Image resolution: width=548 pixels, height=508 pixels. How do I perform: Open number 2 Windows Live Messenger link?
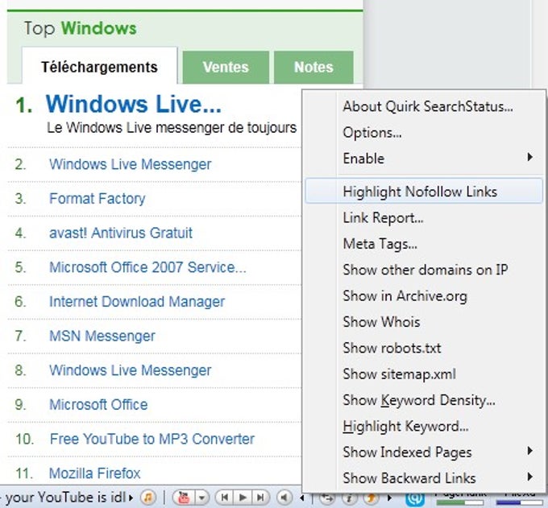[130, 164]
